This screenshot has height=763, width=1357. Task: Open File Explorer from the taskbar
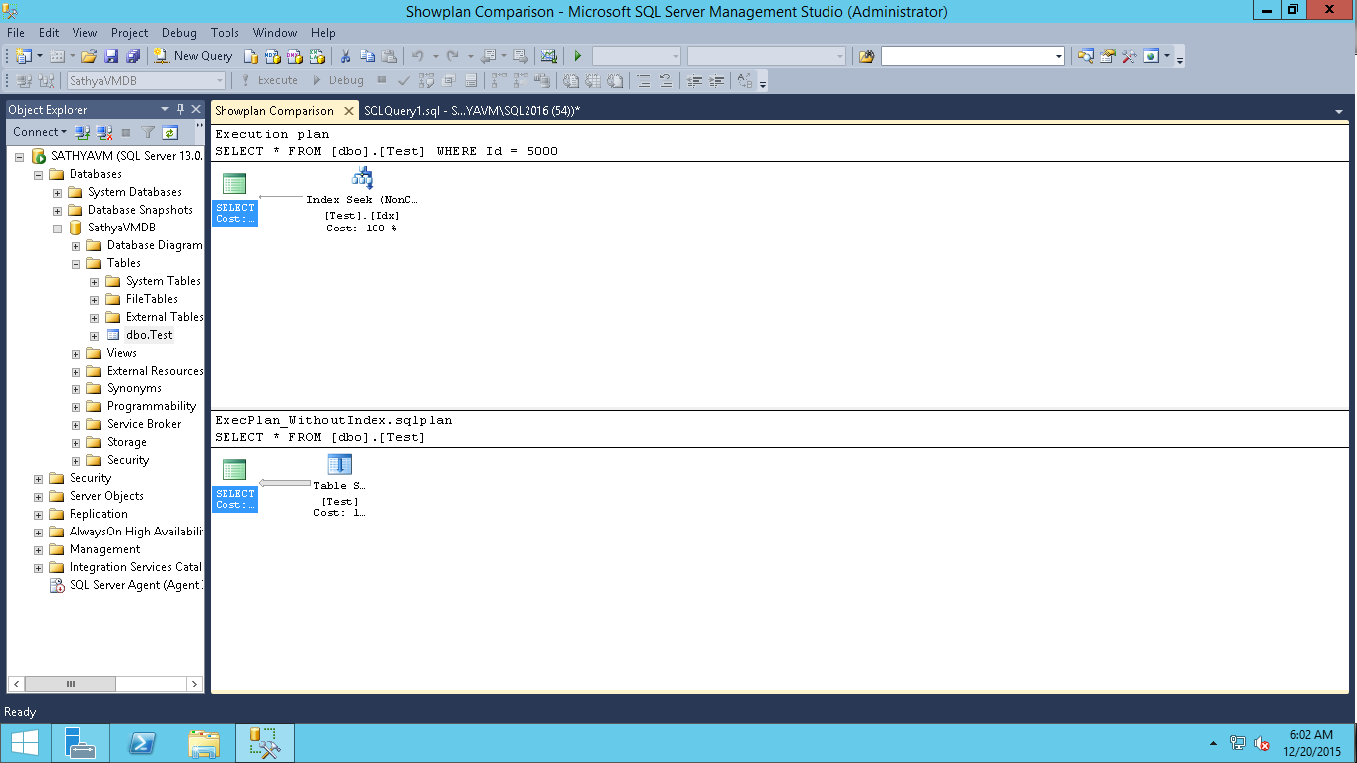pos(204,743)
